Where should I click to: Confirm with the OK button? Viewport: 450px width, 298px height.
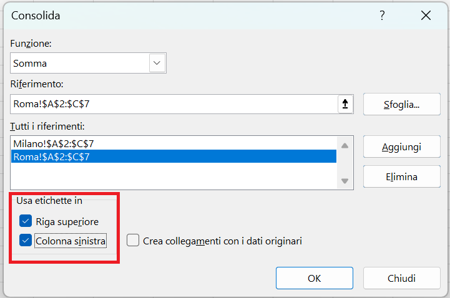(315, 278)
